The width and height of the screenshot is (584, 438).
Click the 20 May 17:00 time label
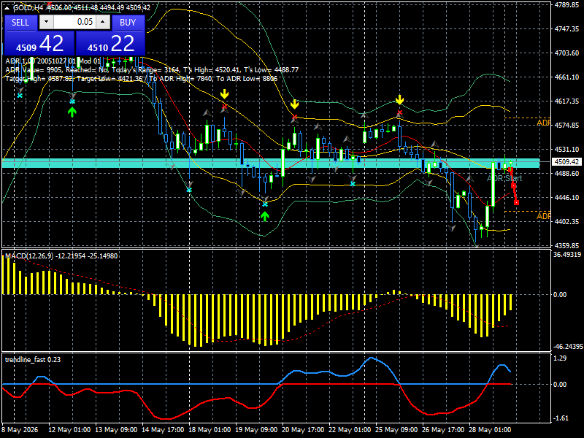coord(303,429)
